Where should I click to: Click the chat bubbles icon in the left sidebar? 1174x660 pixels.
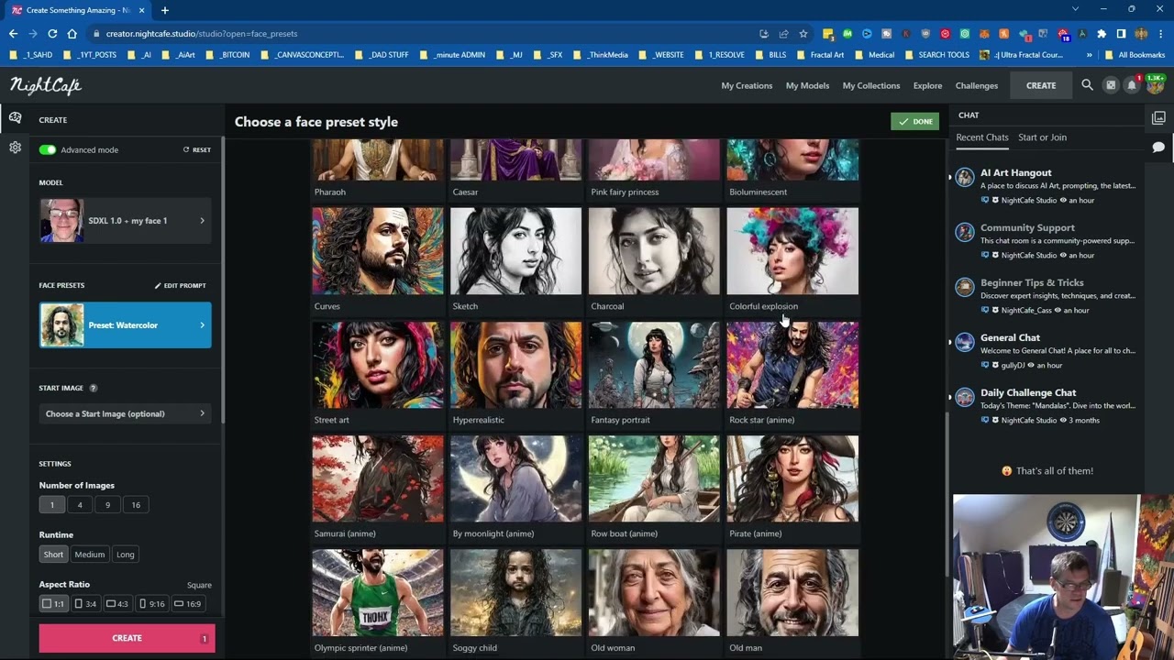15,118
